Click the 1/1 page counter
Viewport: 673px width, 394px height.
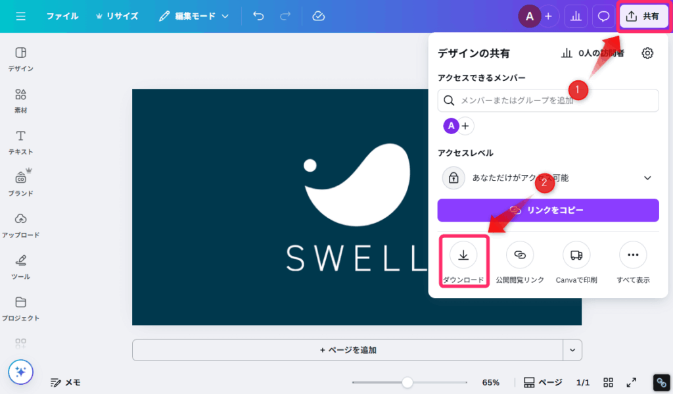click(x=583, y=382)
